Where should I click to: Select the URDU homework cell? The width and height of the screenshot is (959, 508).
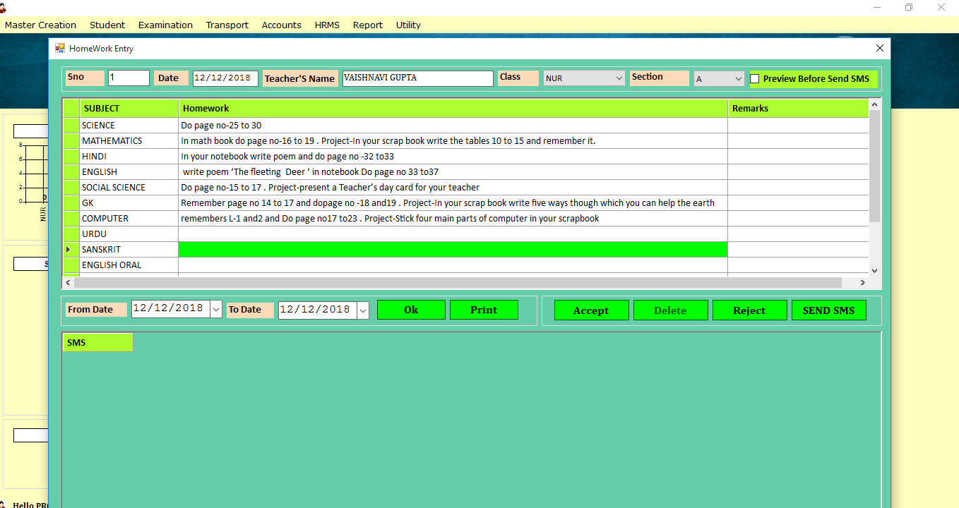[452, 234]
